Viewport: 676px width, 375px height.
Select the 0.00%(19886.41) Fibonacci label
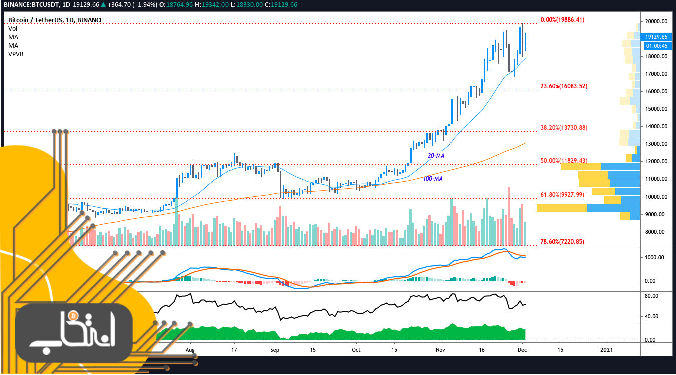562,20
